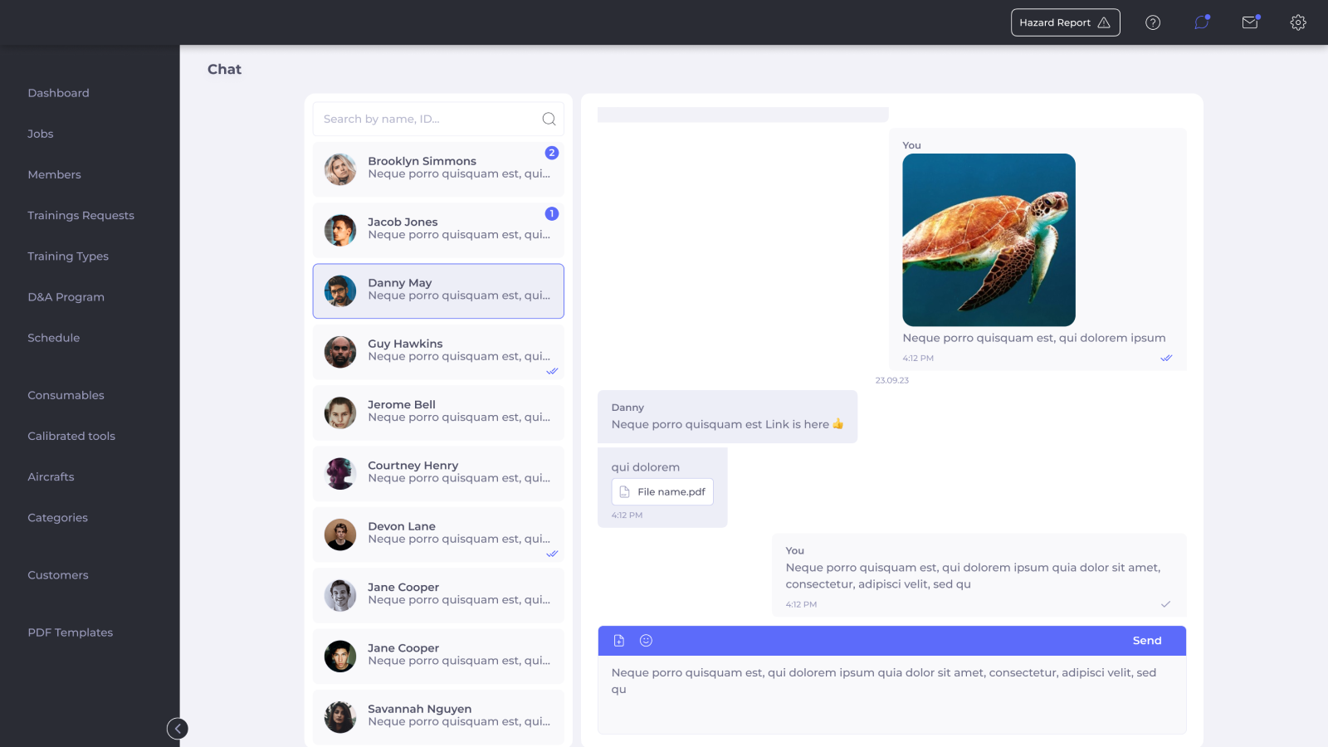Click the search magnifier icon

549,119
